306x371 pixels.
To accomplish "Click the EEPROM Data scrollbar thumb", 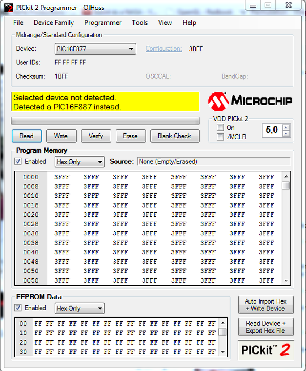I will point(223,332).
